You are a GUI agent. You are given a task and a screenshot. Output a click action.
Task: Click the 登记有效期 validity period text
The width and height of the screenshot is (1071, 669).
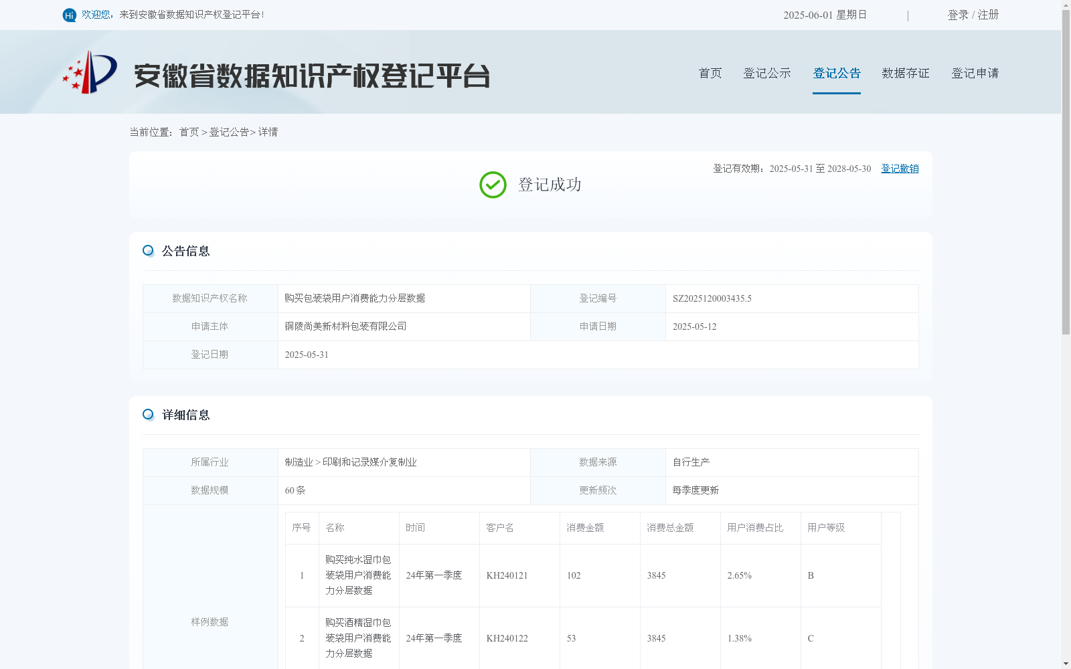click(x=792, y=169)
